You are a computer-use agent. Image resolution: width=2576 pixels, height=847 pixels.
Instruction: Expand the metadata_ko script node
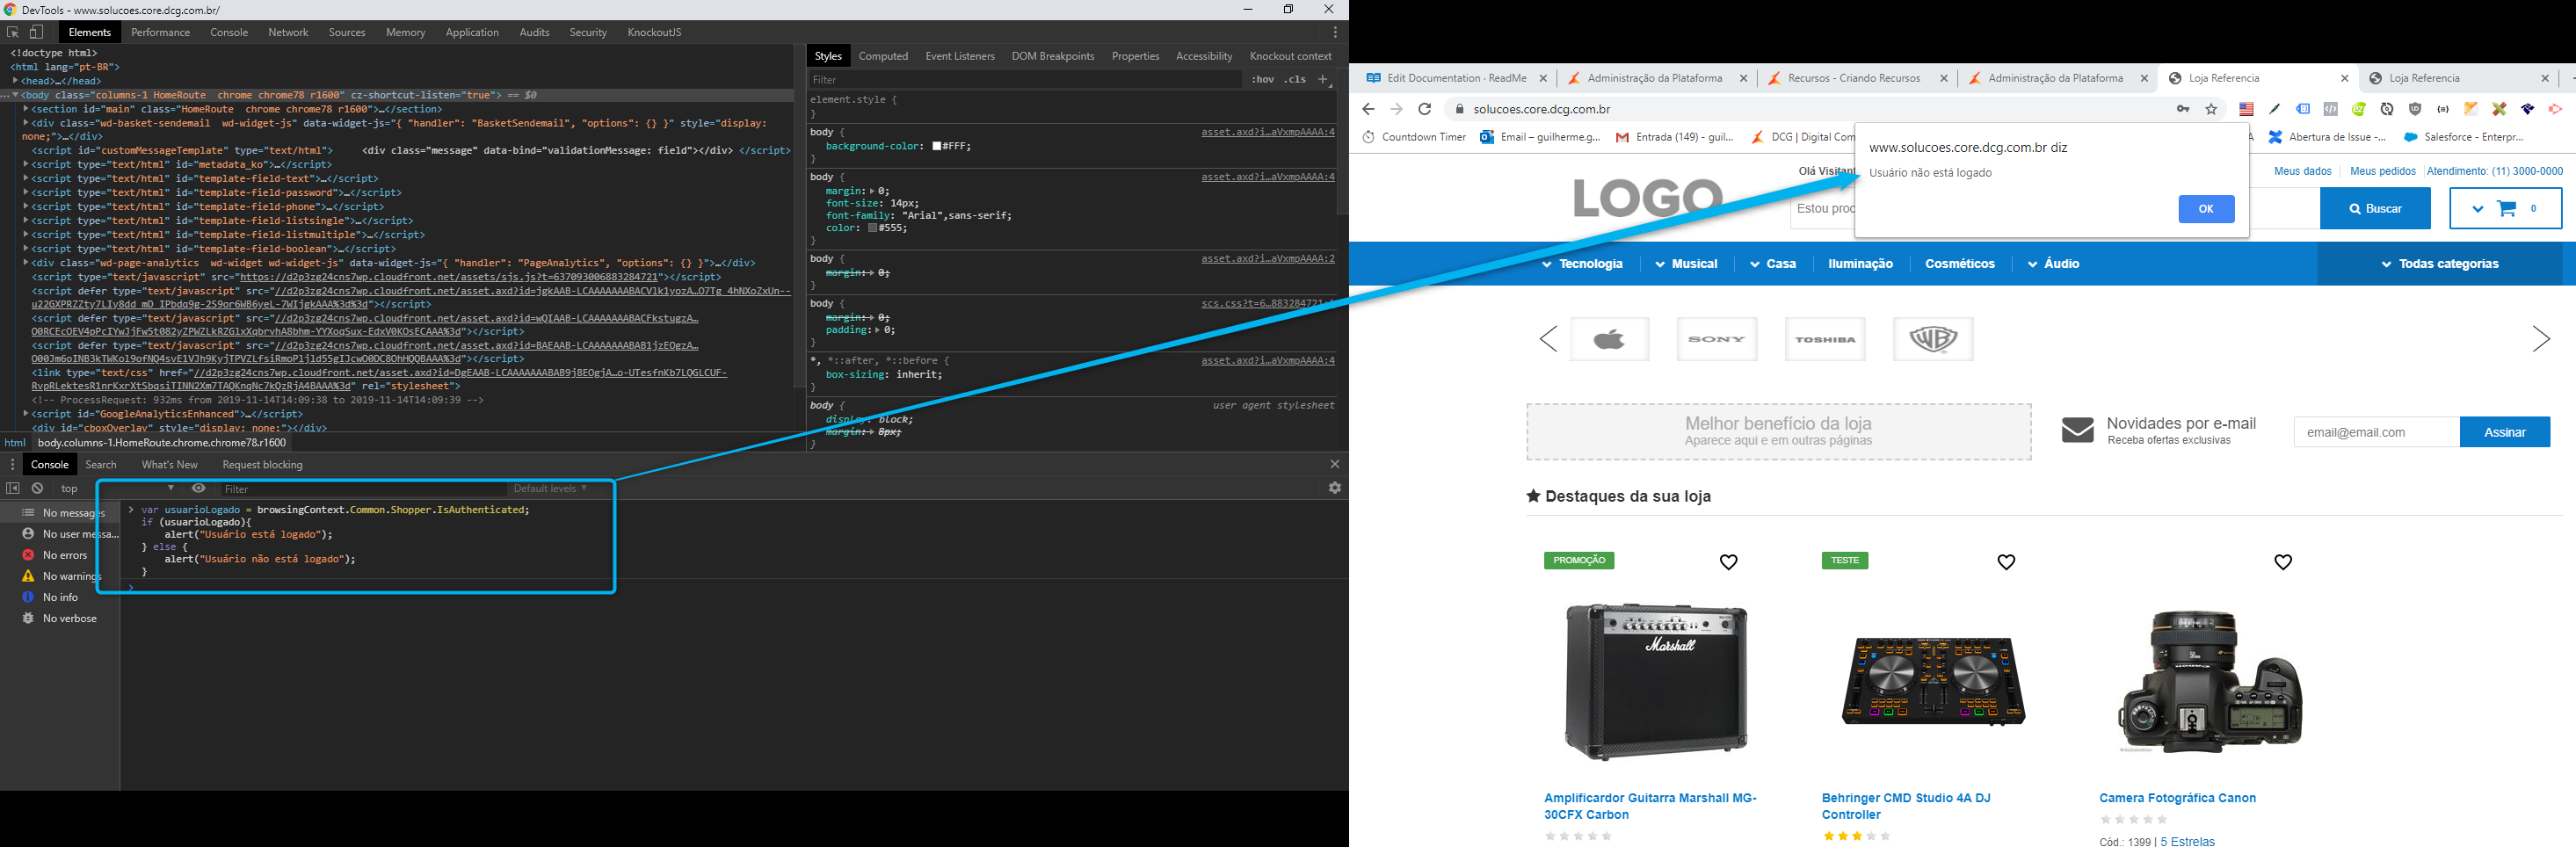(26, 164)
